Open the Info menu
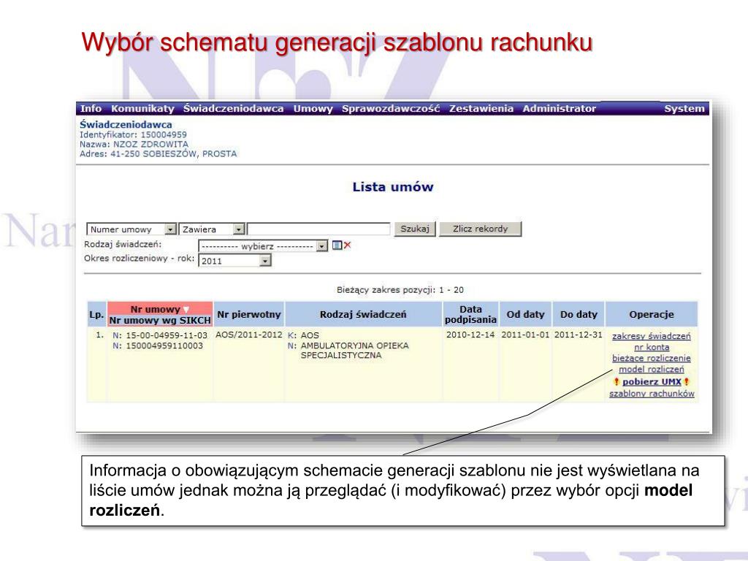This screenshot has height=561, width=748. click(x=91, y=108)
